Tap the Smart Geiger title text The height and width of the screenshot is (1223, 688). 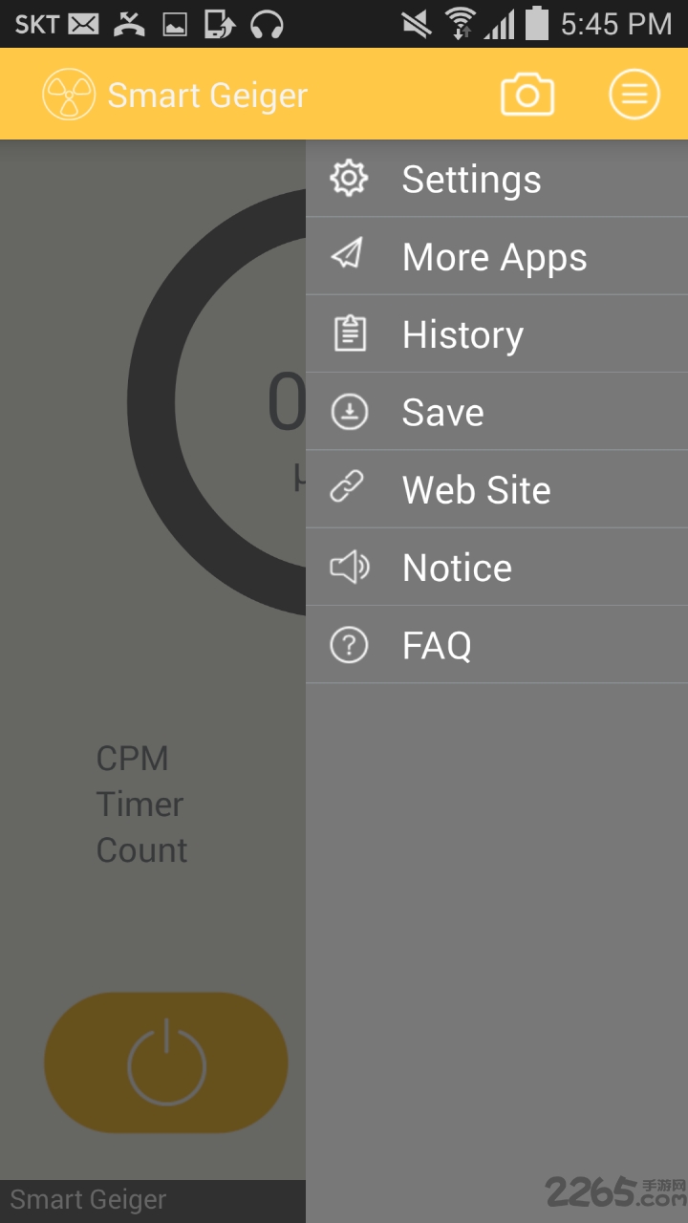207,96
